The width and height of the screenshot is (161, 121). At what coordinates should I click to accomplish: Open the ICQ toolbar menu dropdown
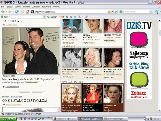point(10,17)
